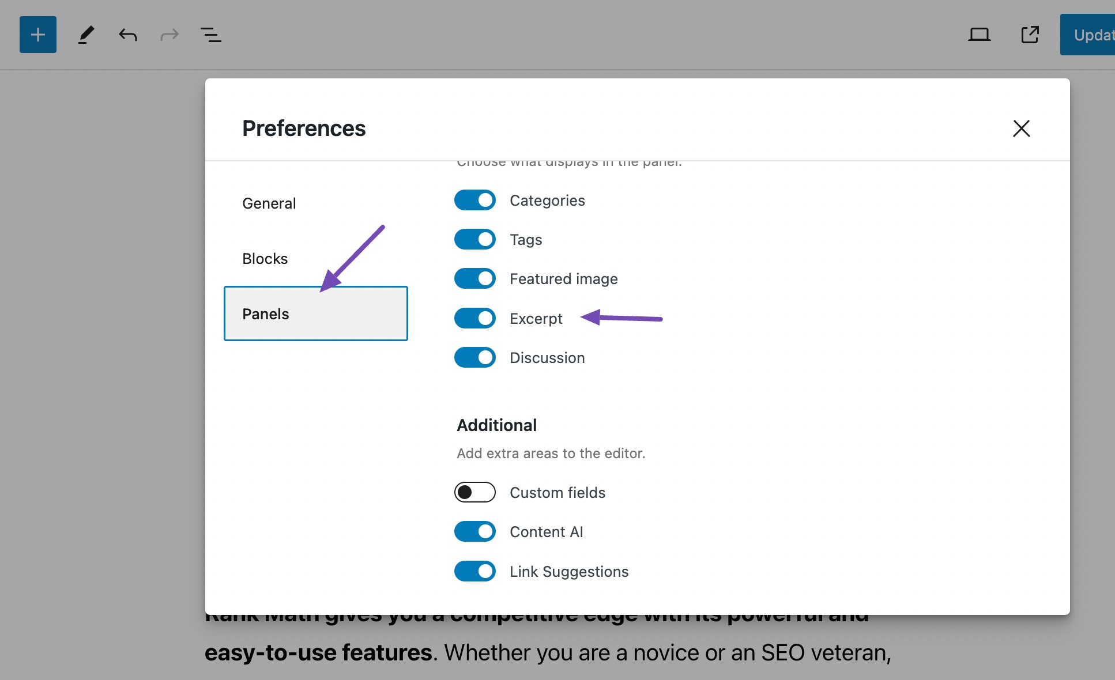Screen dimensions: 1115x680
Task: Click the add block plus icon
Action: coord(37,33)
